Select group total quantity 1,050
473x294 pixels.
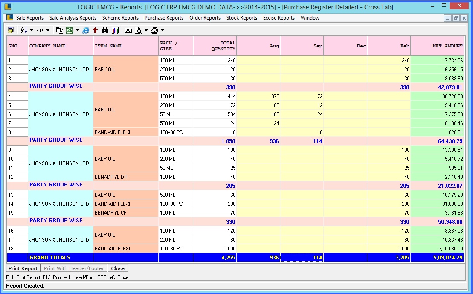215,141
